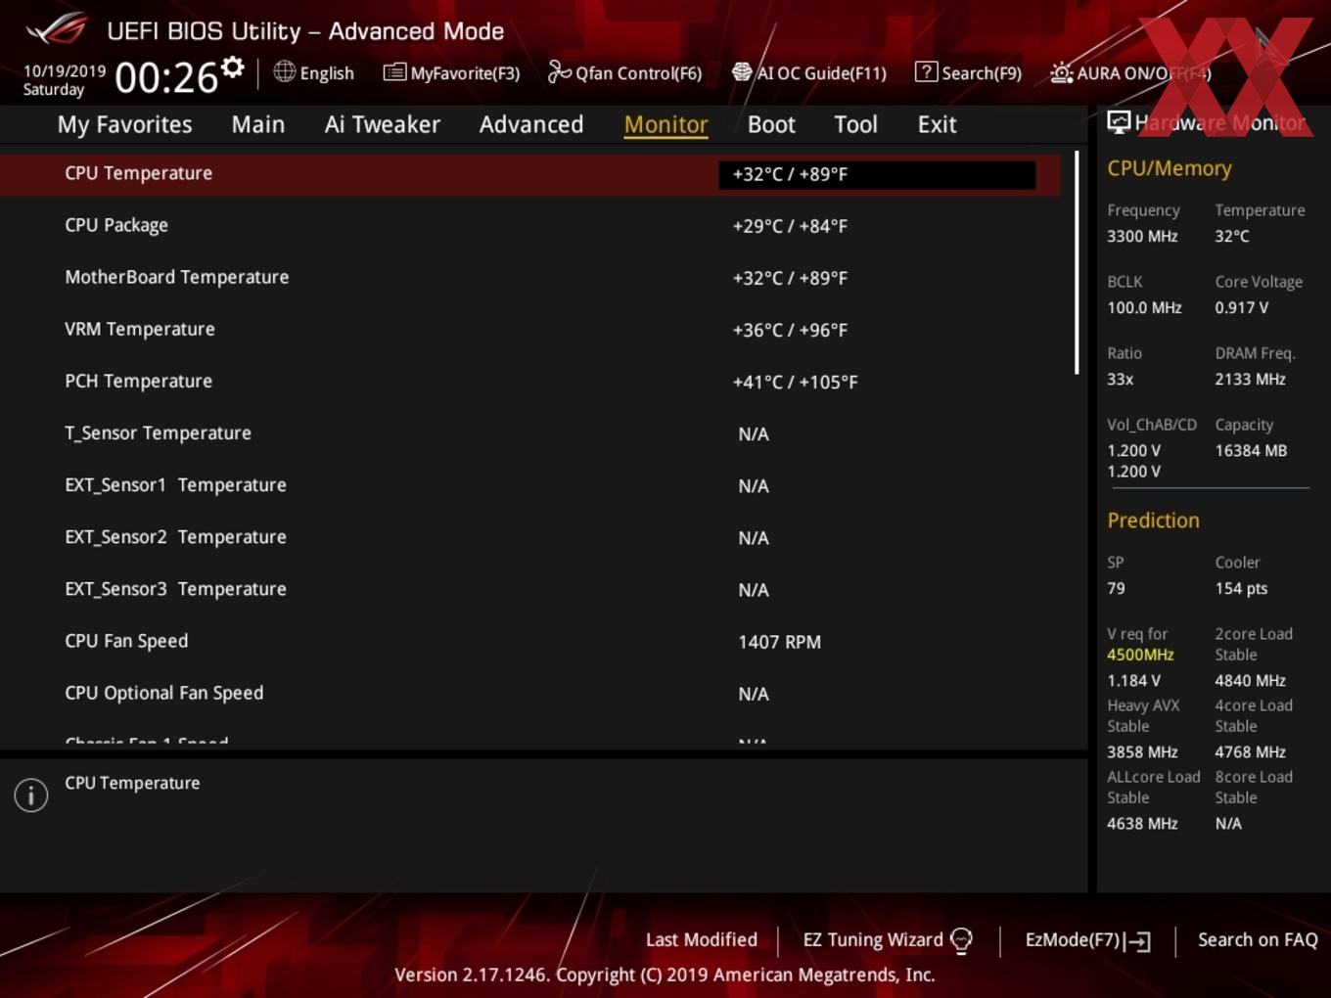Open clock settings gear icon
The height and width of the screenshot is (998, 1331).
click(x=233, y=67)
